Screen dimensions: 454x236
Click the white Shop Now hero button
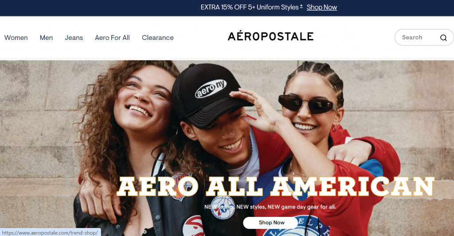click(x=270, y=223)
